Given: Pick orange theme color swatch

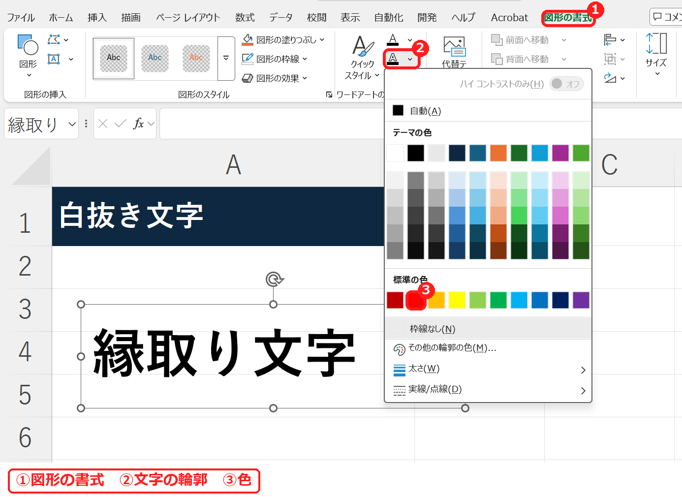Looking at the screenshot, I should (498, 153).
